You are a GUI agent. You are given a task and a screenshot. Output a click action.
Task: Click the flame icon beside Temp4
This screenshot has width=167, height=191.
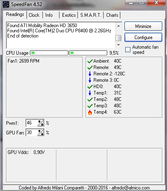coord(90,112)
